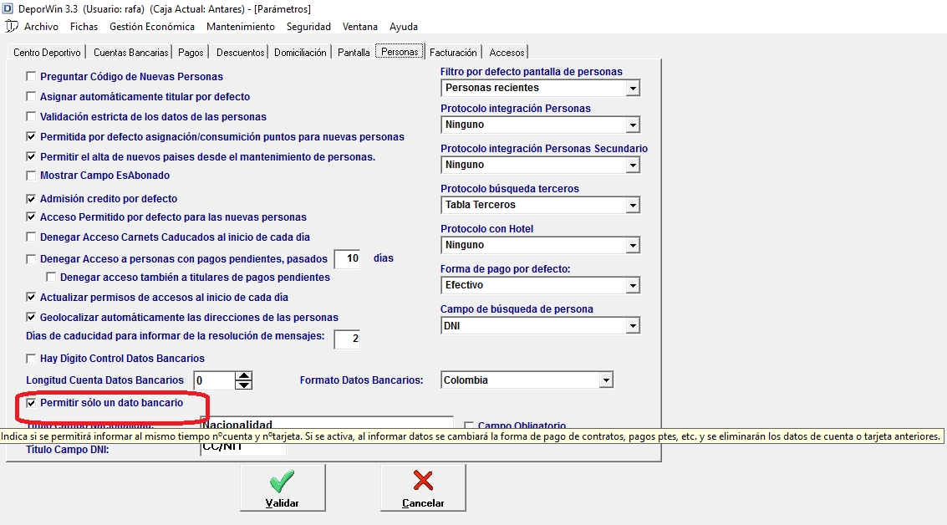
Task: Switch to the Pagos tab
Action: pos(191,53)
